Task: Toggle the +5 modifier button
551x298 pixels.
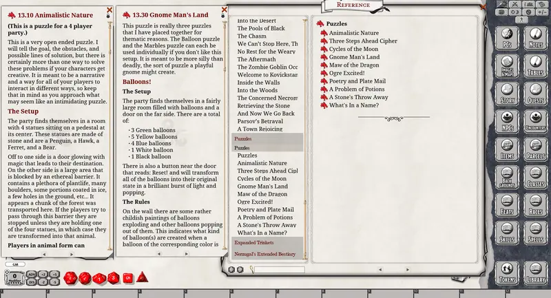Action: click(x=54, y=274)
